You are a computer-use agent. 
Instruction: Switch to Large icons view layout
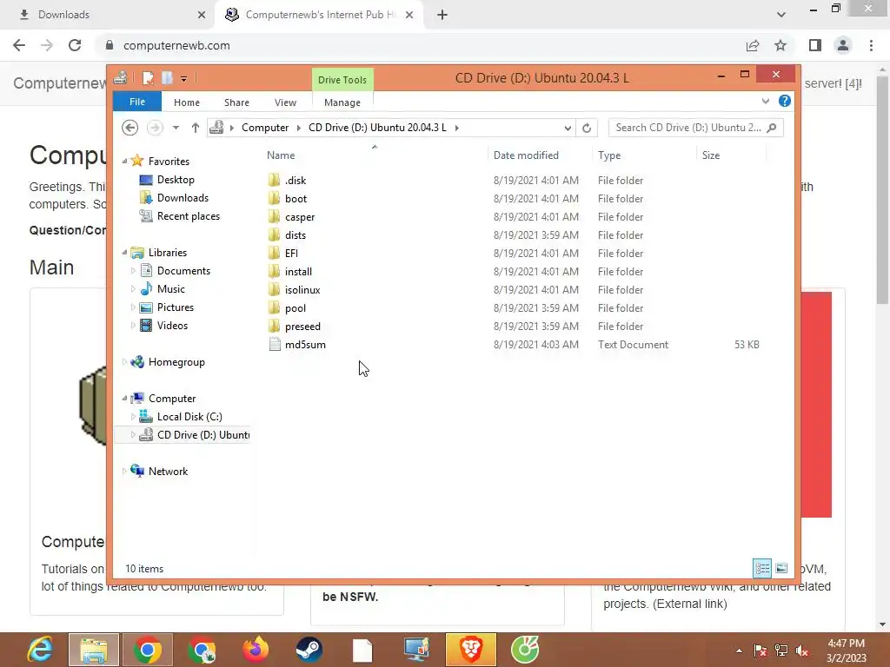pos(781,568)
